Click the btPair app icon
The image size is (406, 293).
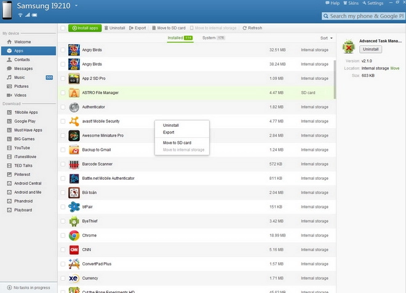click(x=74, y=207)
